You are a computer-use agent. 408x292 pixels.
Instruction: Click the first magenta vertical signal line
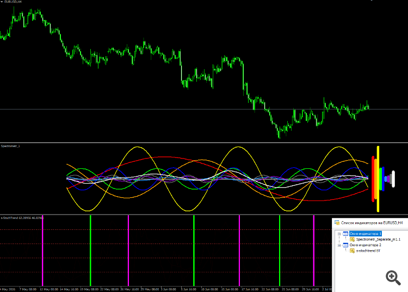42,251
